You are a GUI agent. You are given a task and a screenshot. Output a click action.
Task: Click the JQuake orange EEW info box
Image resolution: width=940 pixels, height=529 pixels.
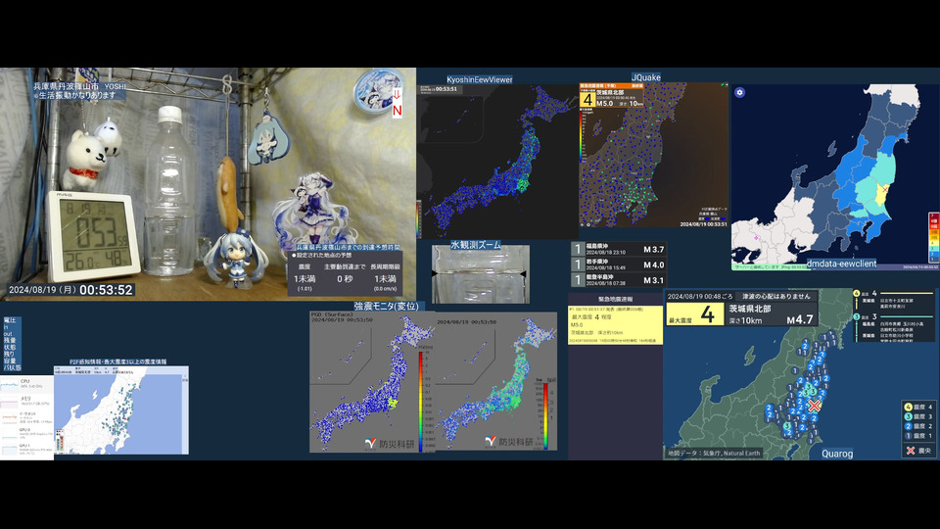click(x=611, y=95)
